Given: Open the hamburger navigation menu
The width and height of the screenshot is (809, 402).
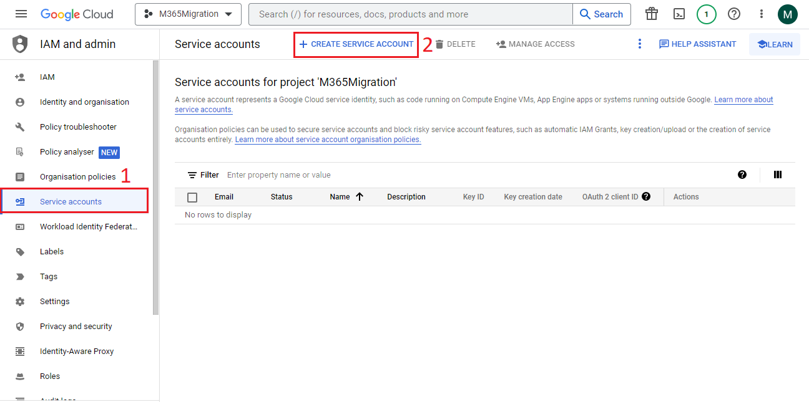Looking at the screenshot, I should pos(21,14).
